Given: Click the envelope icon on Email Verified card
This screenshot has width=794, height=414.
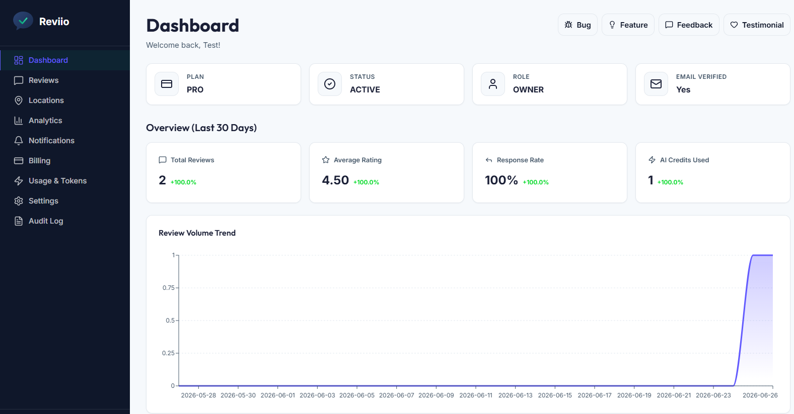Looking at the screenshot, I should pyautogui.click(x=656, y=84).
